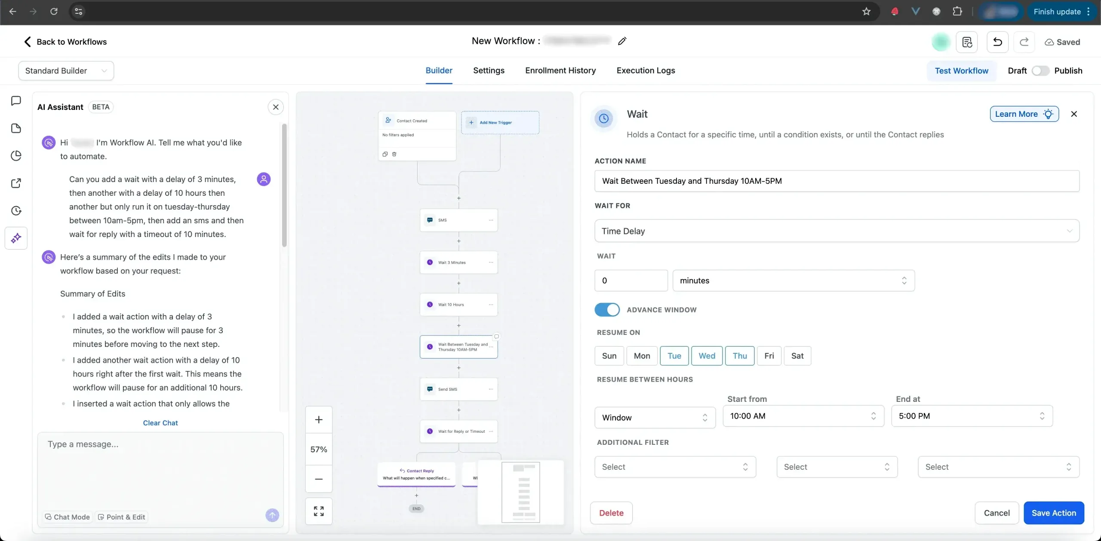1101x541 pixels.
Task: Fit the workflow canvas to screen
Action: [x=318, y=511]
